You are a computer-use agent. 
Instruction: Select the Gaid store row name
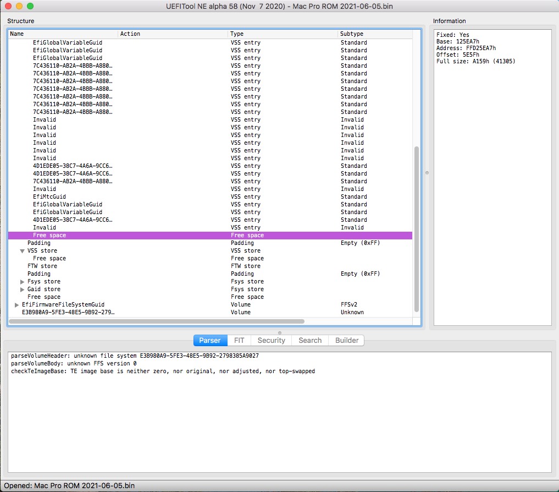click(x=44, y=289)
